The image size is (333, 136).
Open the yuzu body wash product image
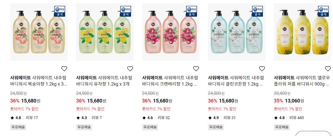tap(105, 32)
